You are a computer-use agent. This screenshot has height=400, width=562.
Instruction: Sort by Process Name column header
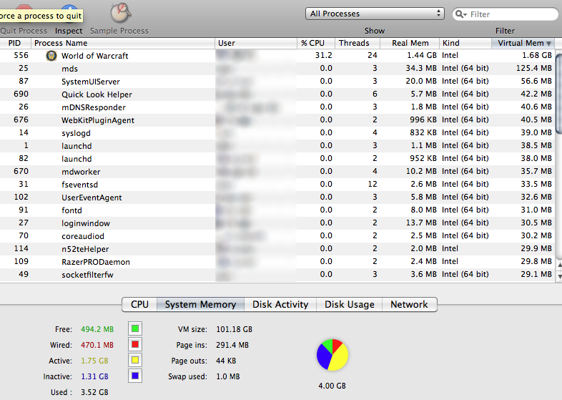(123, 43)
